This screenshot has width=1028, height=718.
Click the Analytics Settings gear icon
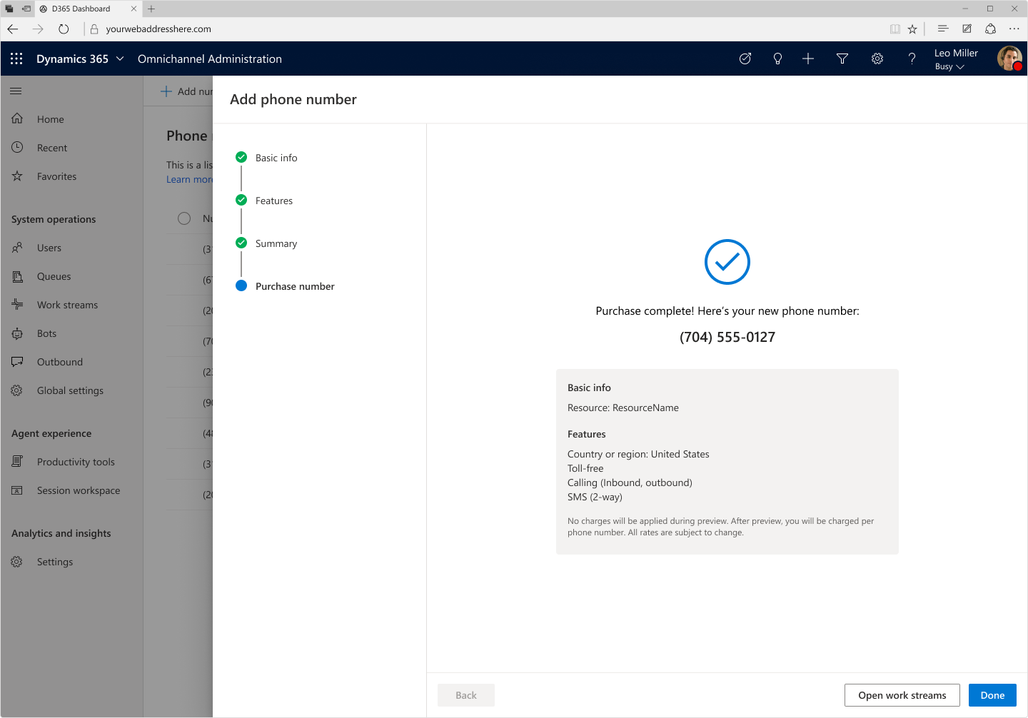17,562
